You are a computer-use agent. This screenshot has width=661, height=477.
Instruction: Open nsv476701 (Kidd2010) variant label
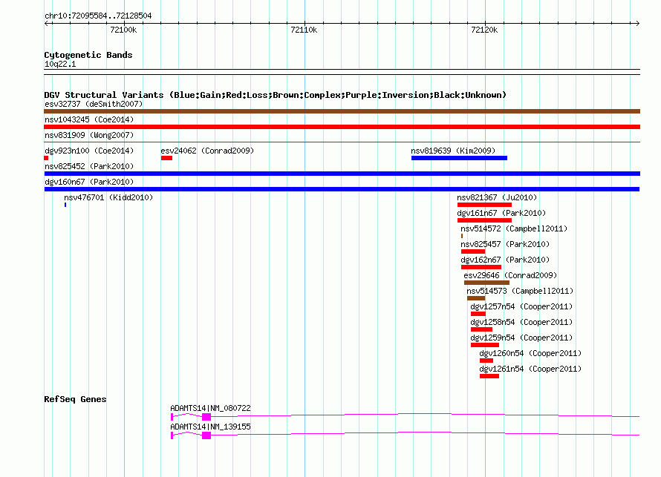(108, 197)
